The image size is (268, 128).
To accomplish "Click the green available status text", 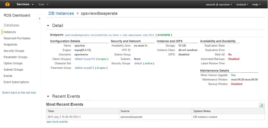I will click(163, 35).
